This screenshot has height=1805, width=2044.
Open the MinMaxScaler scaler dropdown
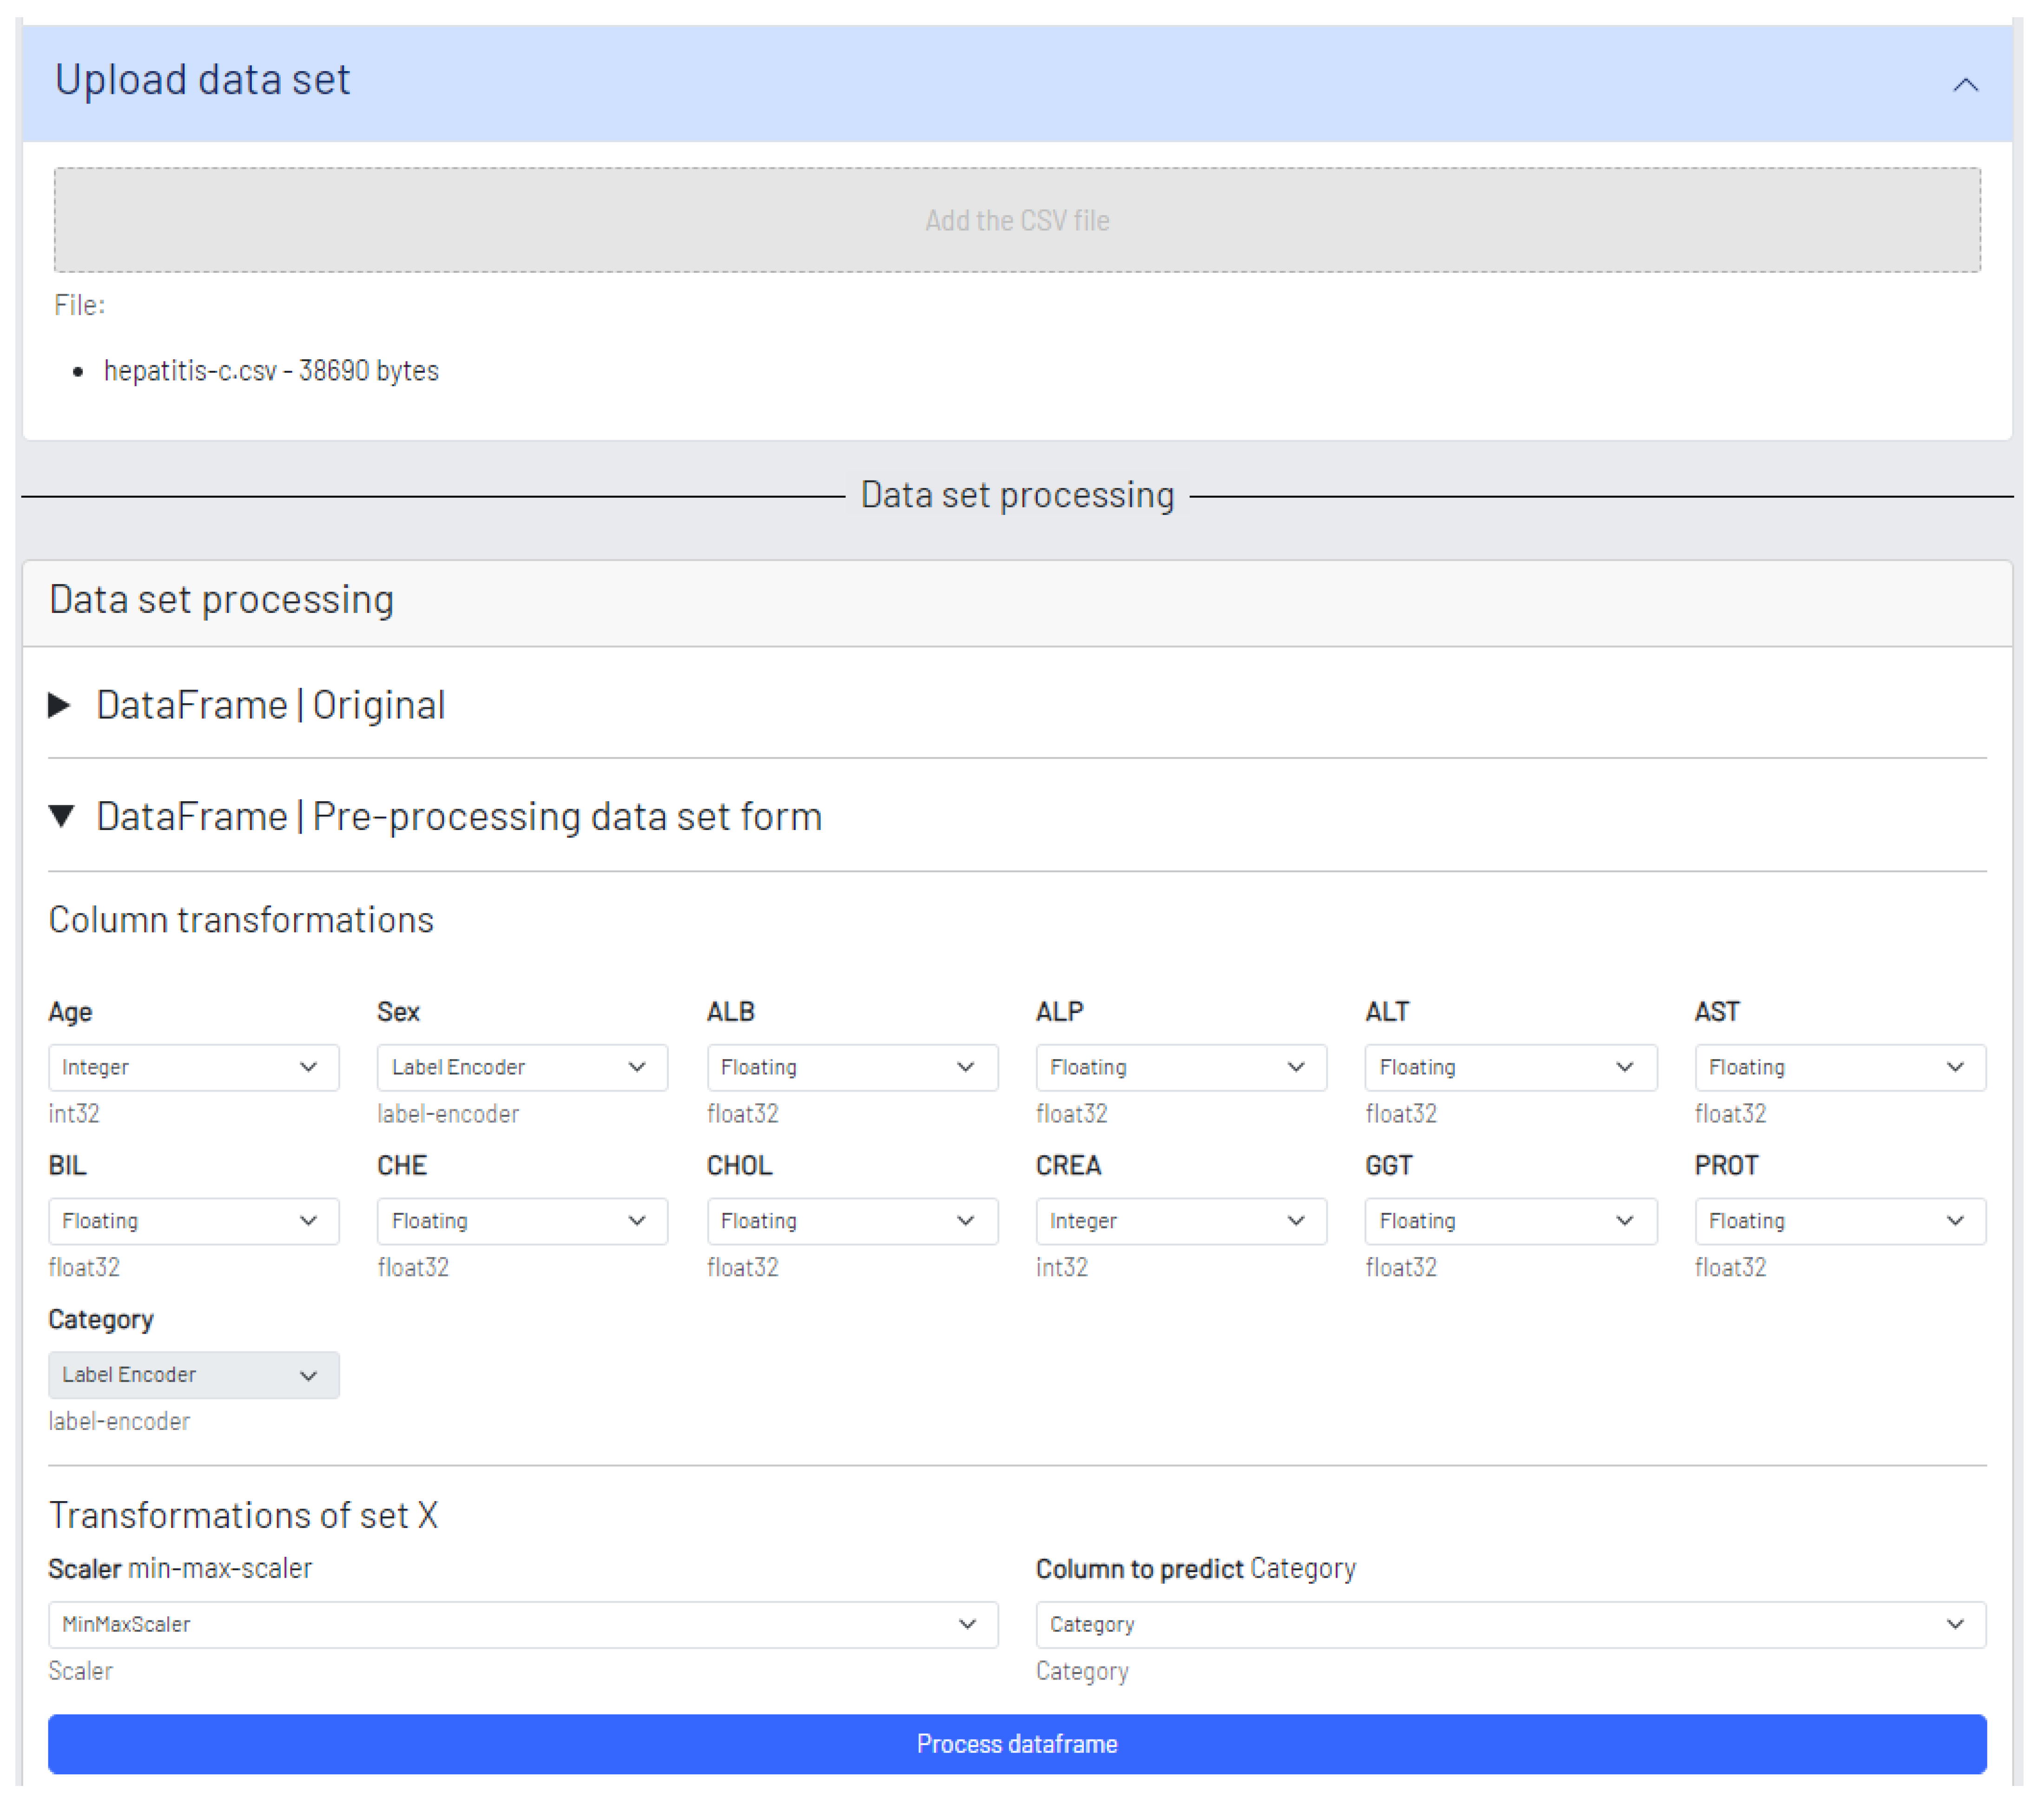pos(522,1624)
